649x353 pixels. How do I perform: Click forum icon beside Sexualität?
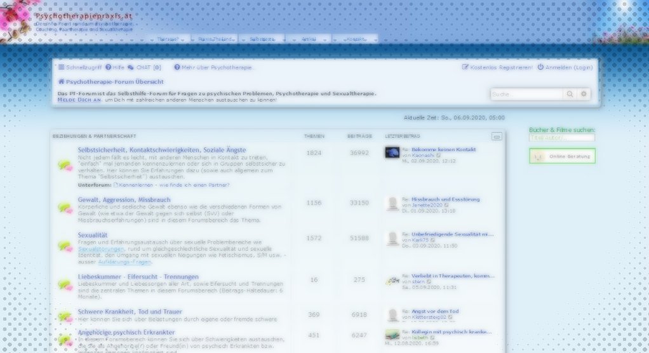point(65,244)
